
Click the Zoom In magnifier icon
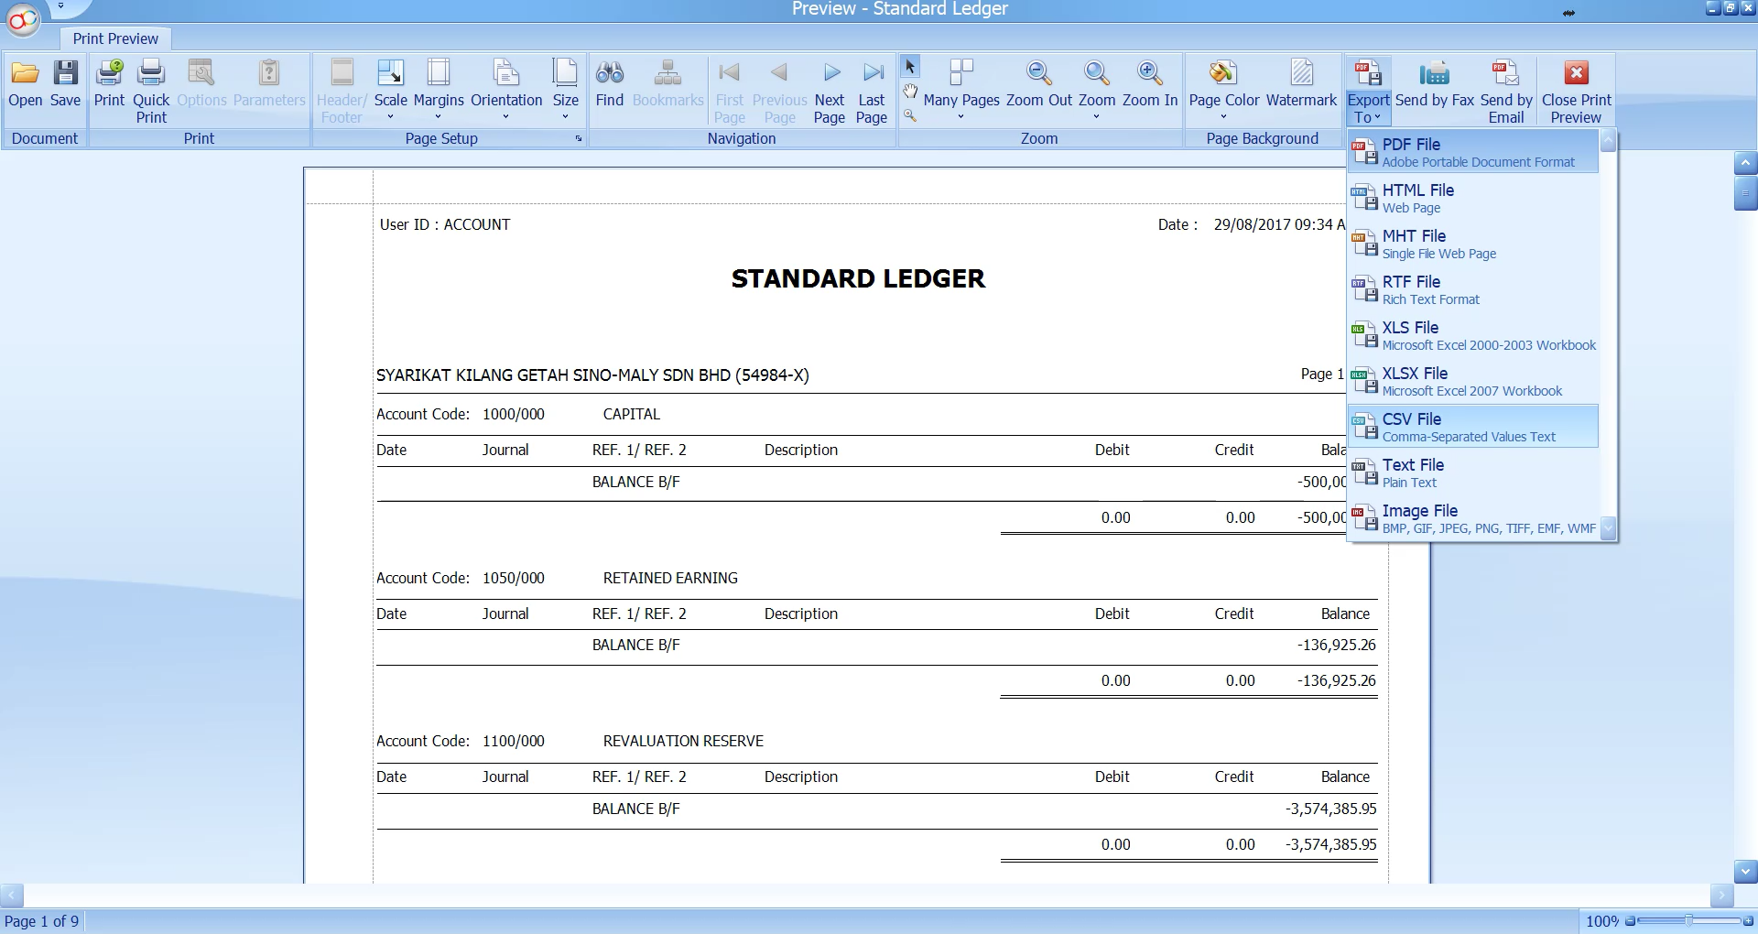[1150, 73]
